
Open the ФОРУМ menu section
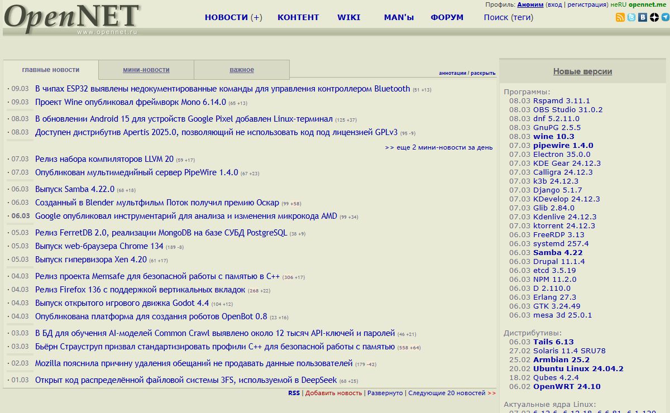[447, 17]
